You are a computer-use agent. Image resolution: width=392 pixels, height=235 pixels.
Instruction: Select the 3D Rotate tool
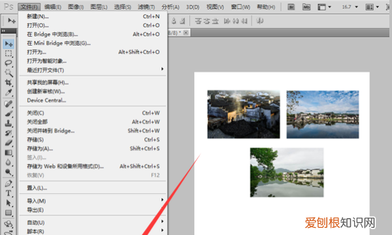click(8, 224)
